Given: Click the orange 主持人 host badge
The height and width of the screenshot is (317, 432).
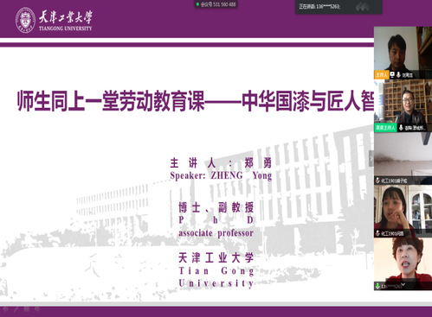Looking at the screenshot, I should 382,75.
